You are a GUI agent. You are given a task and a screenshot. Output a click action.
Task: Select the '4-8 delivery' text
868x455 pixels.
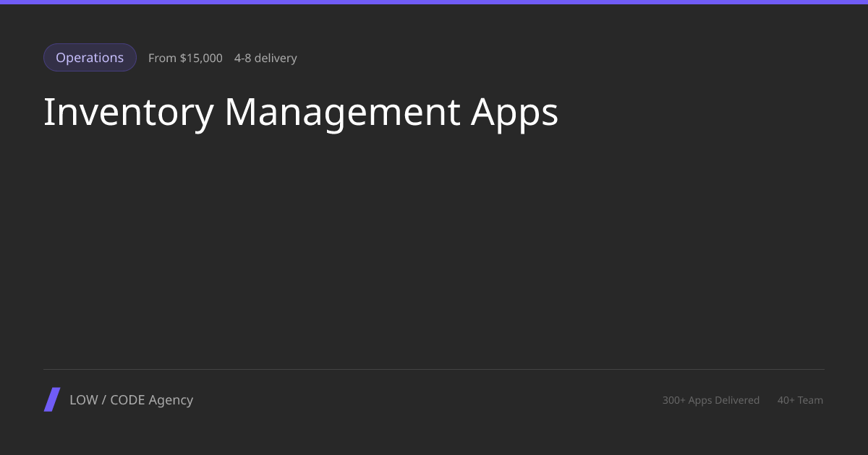pyautogui.click(x=265, y=58)
